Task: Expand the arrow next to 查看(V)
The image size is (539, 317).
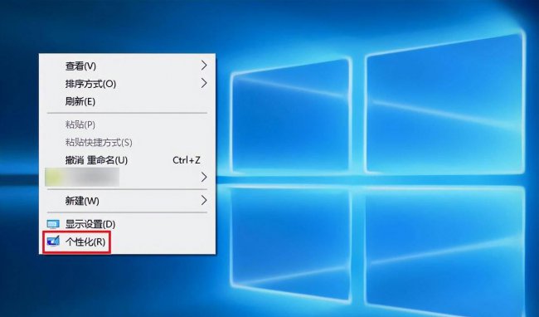Action: (x=204, y=65)
